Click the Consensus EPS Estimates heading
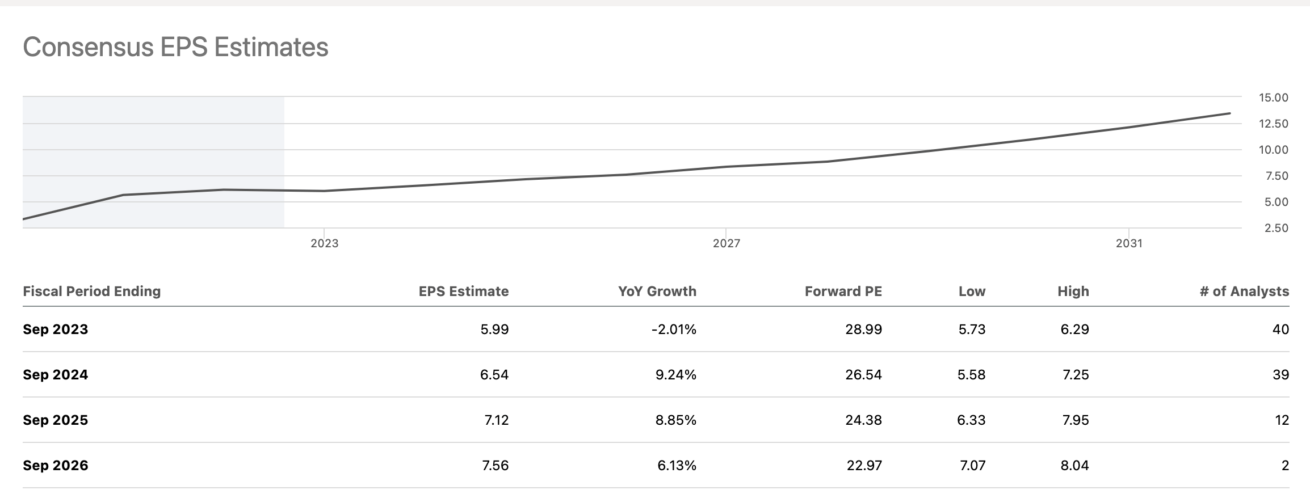Image resolution: width=1310 pixels, height=490 pixels. click(x=175, y=47)
